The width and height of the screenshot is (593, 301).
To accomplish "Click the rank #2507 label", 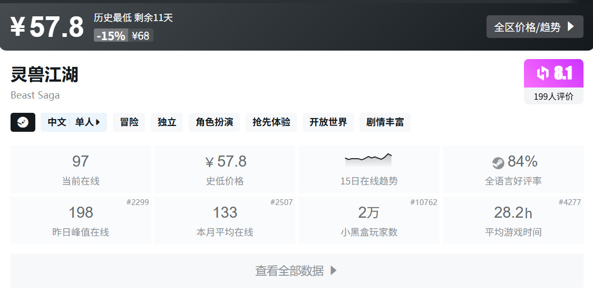I will [x=281, y=202].
